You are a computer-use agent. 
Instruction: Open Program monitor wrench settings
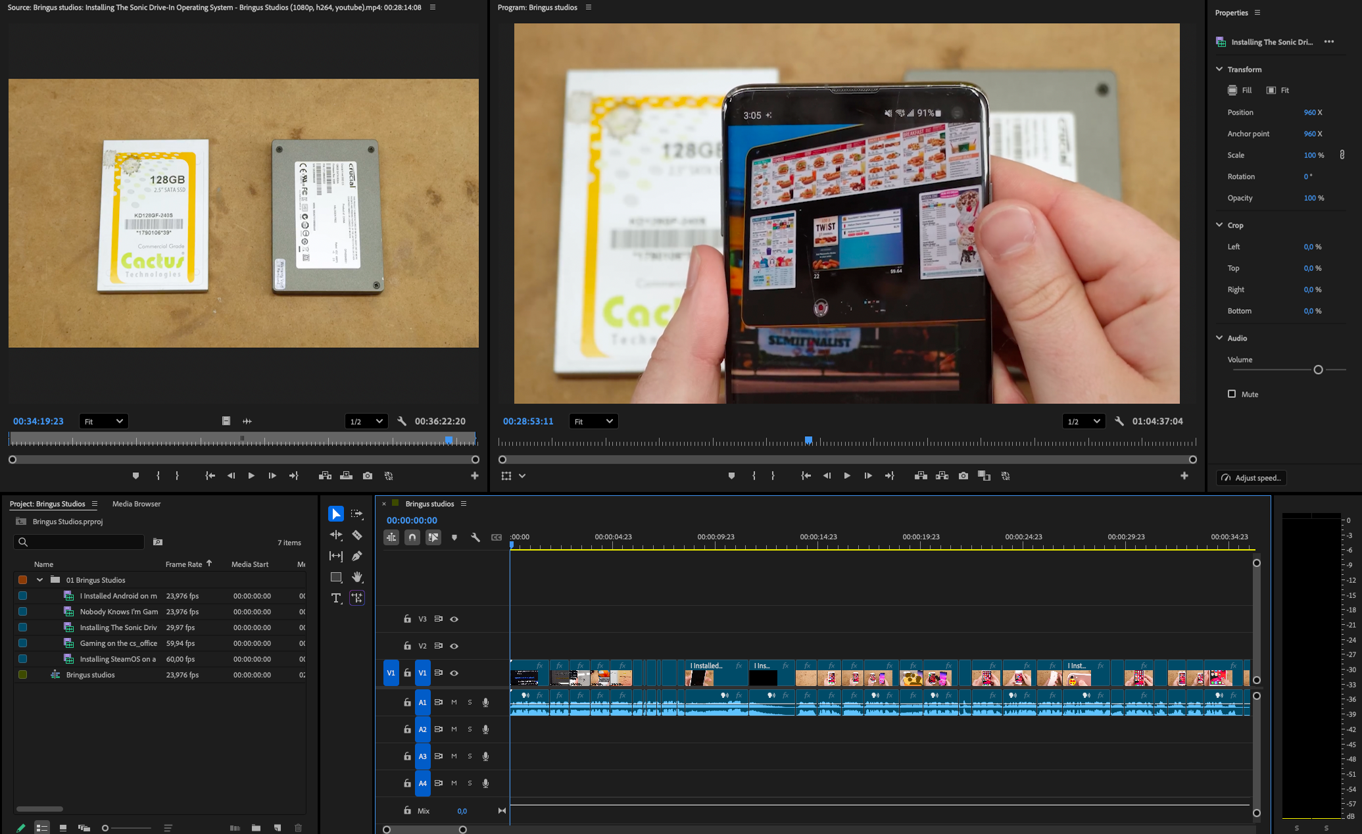tap(1119, 421)
